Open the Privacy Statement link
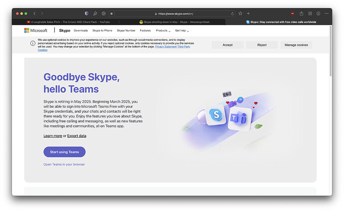Image resolution: width=344 pixels, height=211 pixels. [166, 46]
